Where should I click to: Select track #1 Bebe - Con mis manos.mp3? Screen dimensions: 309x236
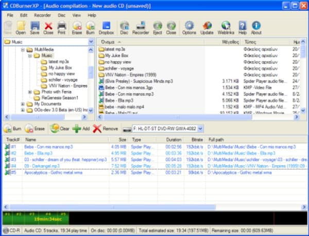coord(155,147)
